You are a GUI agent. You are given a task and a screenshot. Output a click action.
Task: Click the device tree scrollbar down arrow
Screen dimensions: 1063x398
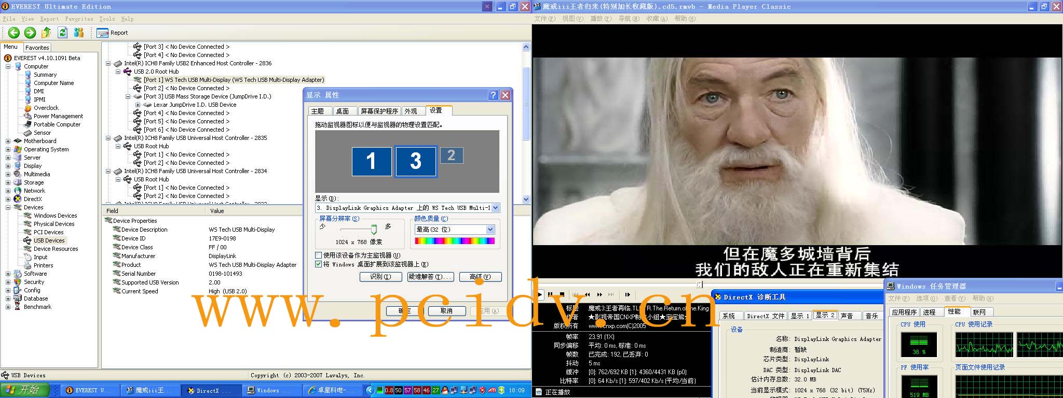[526, 199]
